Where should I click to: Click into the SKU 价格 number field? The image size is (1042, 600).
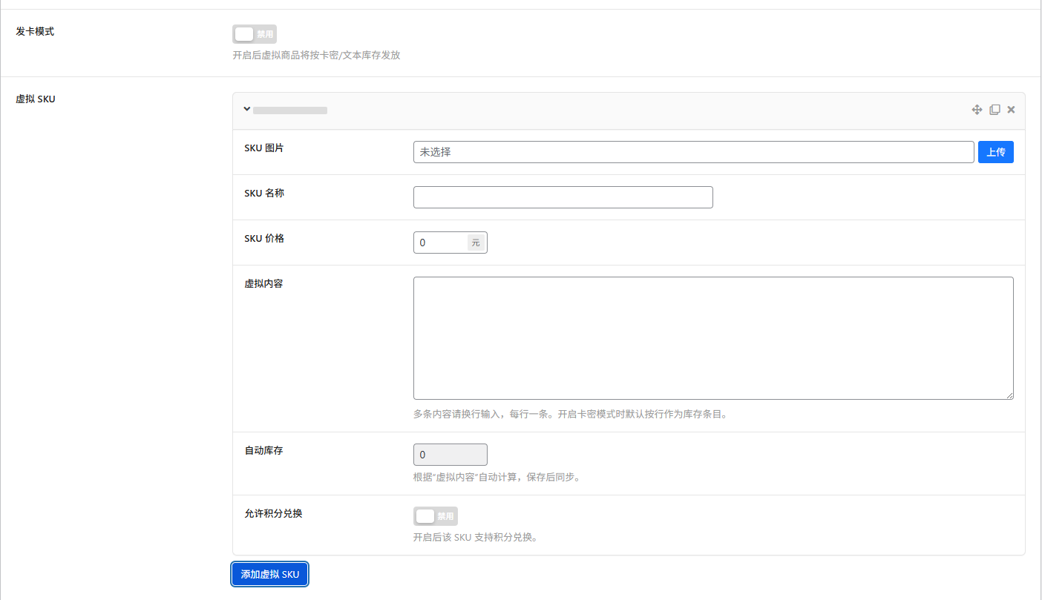(441, 243)
